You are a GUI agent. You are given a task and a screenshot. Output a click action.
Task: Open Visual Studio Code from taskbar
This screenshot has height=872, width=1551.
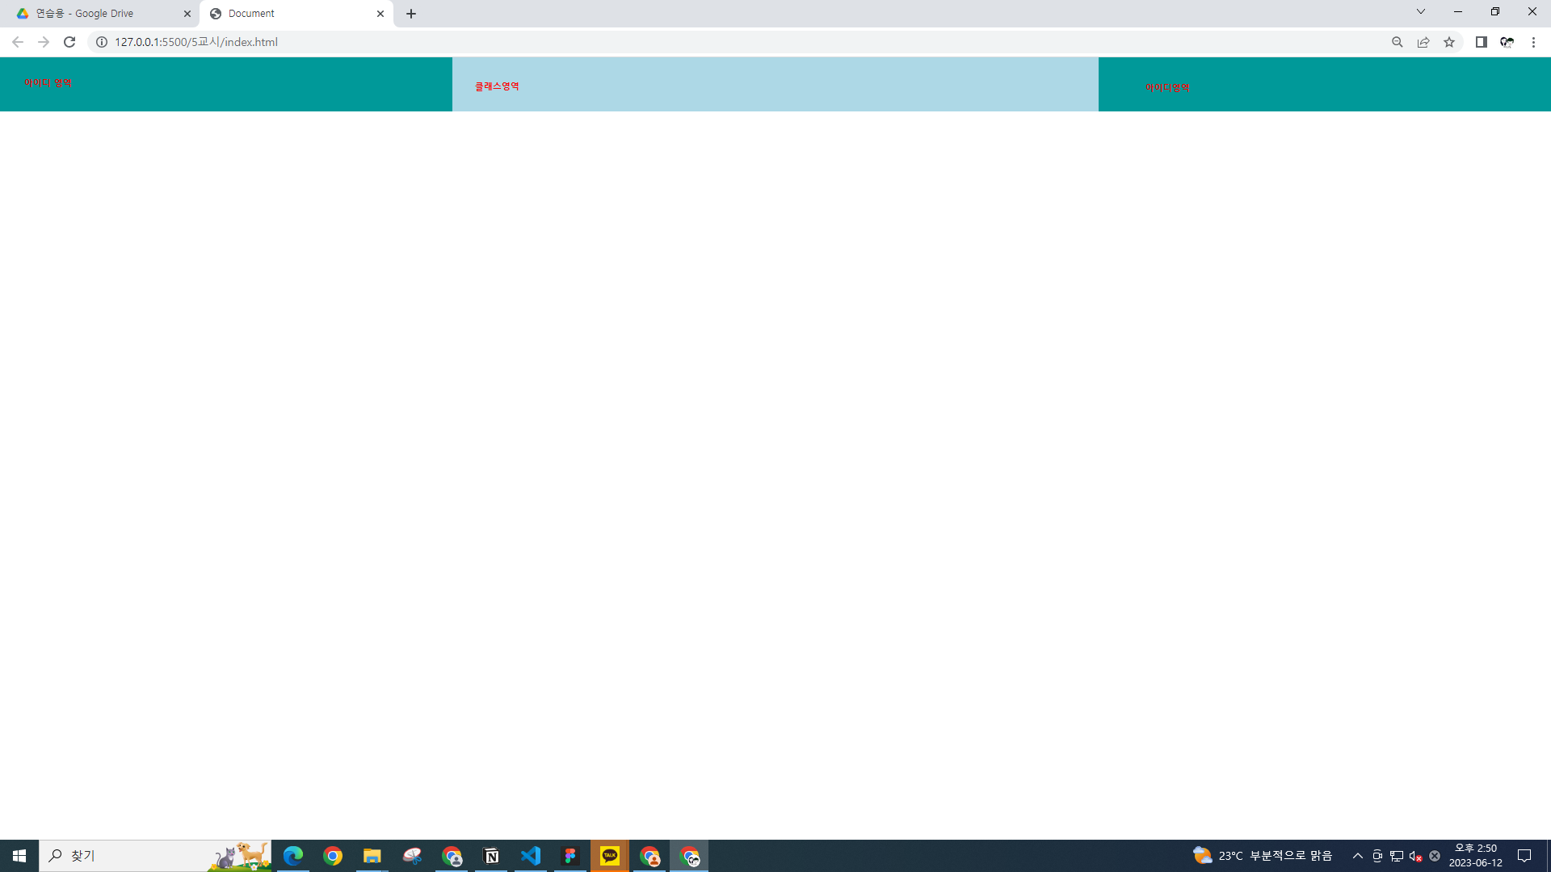[x=531, y=856]
